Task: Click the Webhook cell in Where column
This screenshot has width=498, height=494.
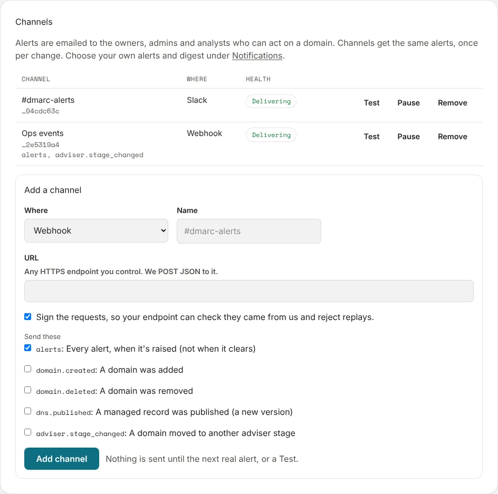Action: pyautogui.click(x=204, y=133)
